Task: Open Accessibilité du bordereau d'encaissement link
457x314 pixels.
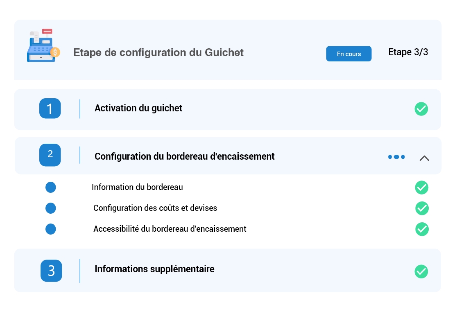Action: [170, 229]
